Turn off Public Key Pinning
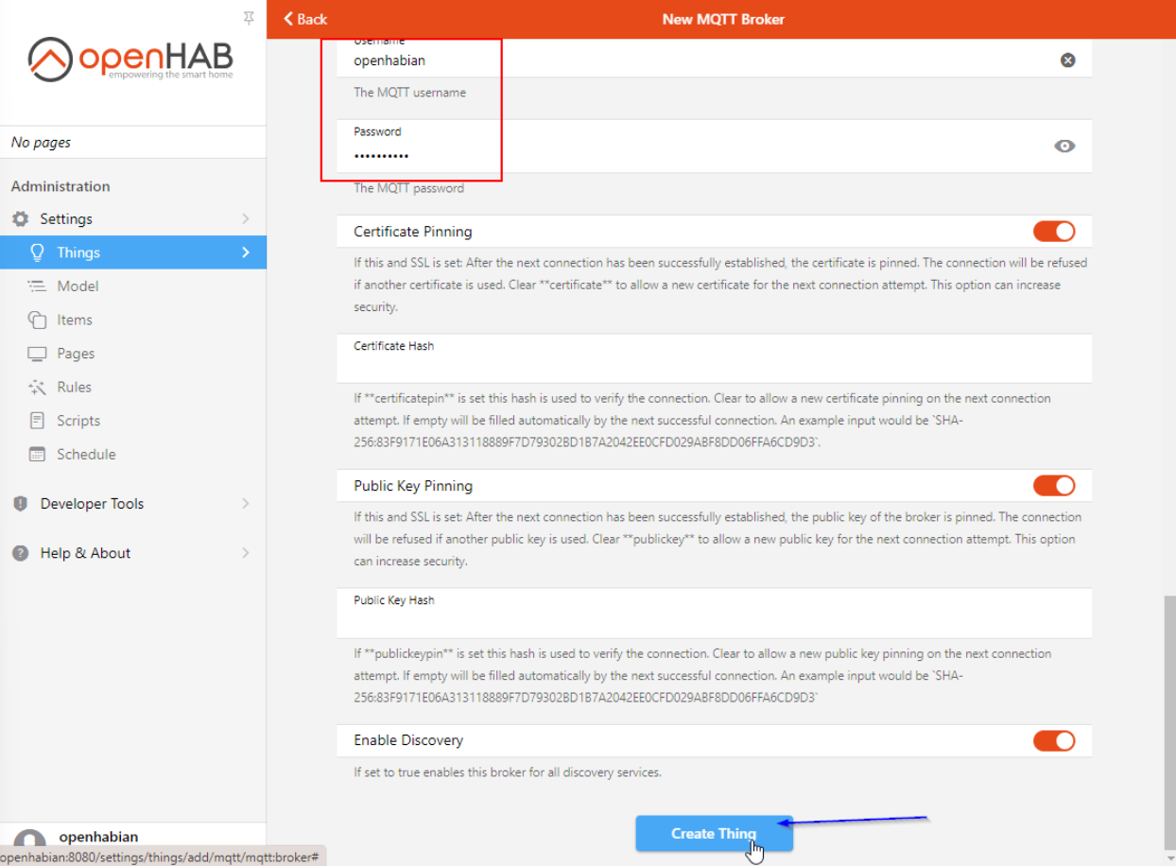Viewport: 1176px width, 866px height. coord(1054,485)
